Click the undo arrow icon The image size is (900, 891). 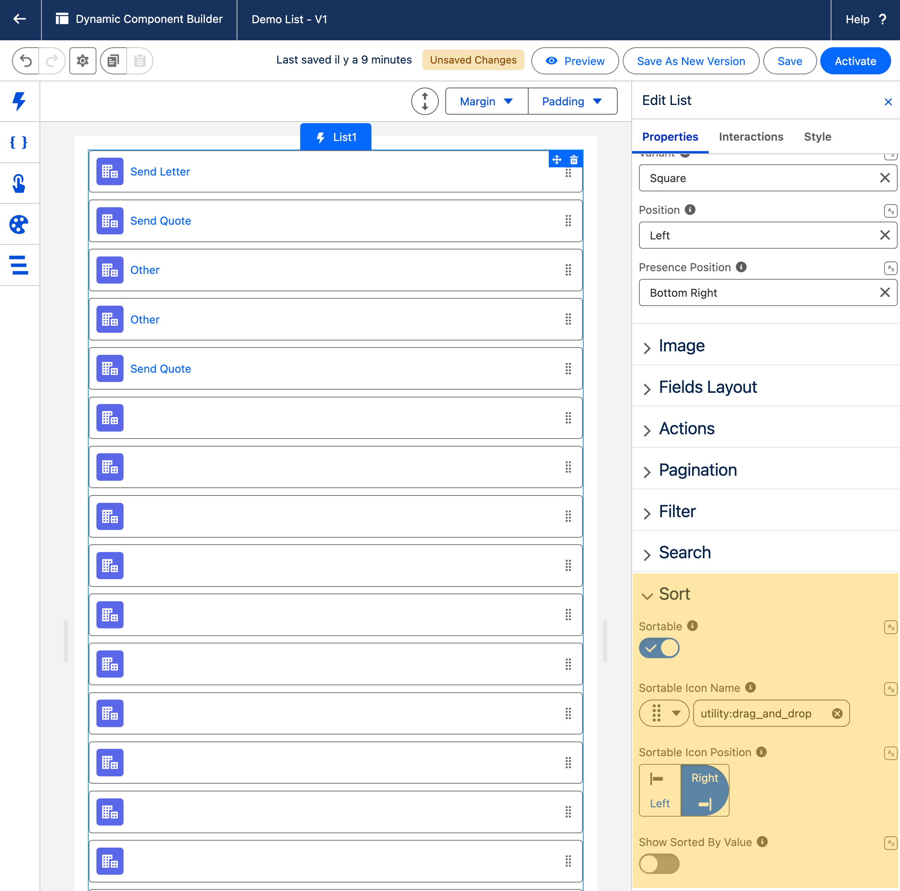(26, 61)
